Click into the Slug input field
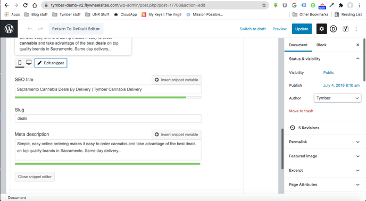Viewport: 366px width, 201px height. pyautogui.click(x=108, y=119)
